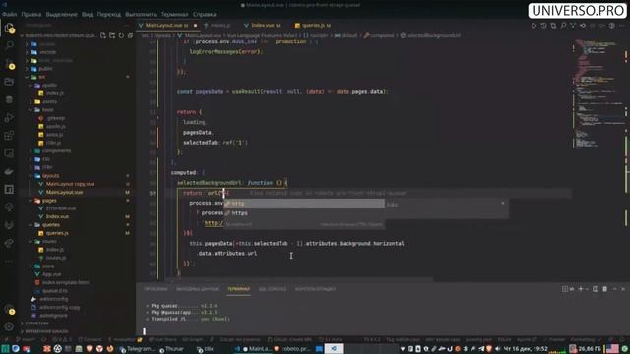Click the Run play icon in editor toolbar

coord(534,26)
